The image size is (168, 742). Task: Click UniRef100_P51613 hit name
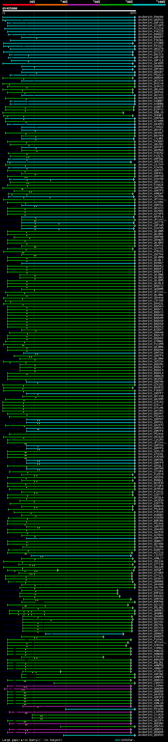150,75
